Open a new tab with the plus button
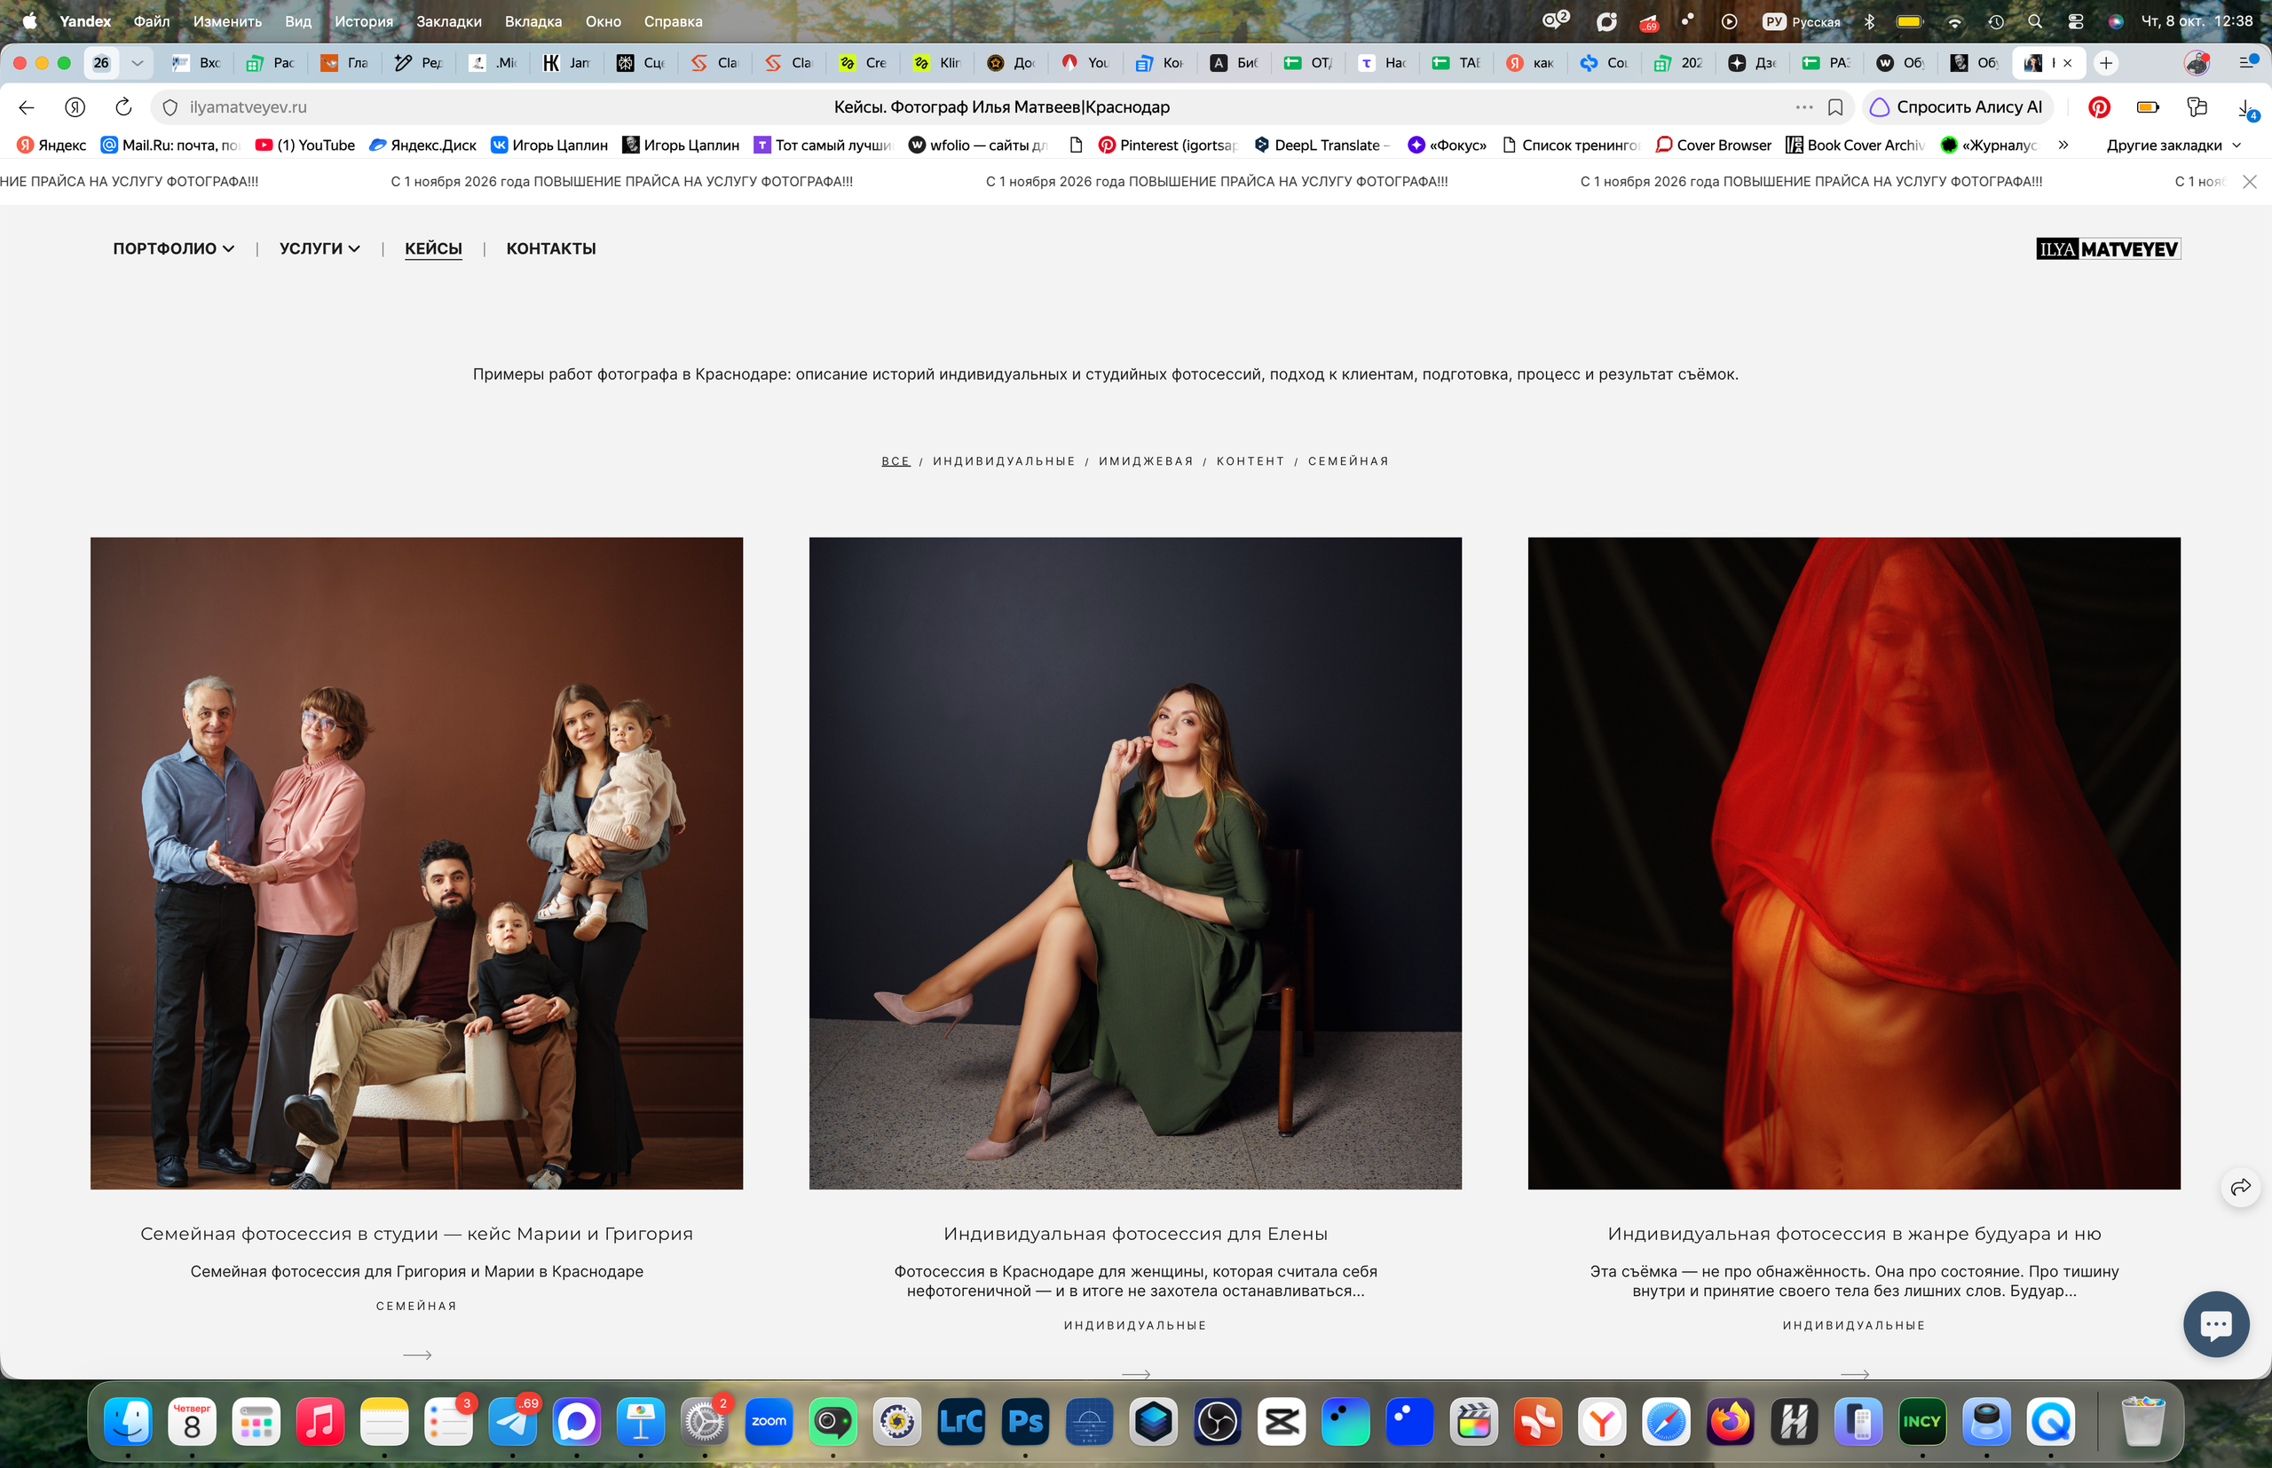This screenshot has width=2272, height=1468. tap(2106, 63)
